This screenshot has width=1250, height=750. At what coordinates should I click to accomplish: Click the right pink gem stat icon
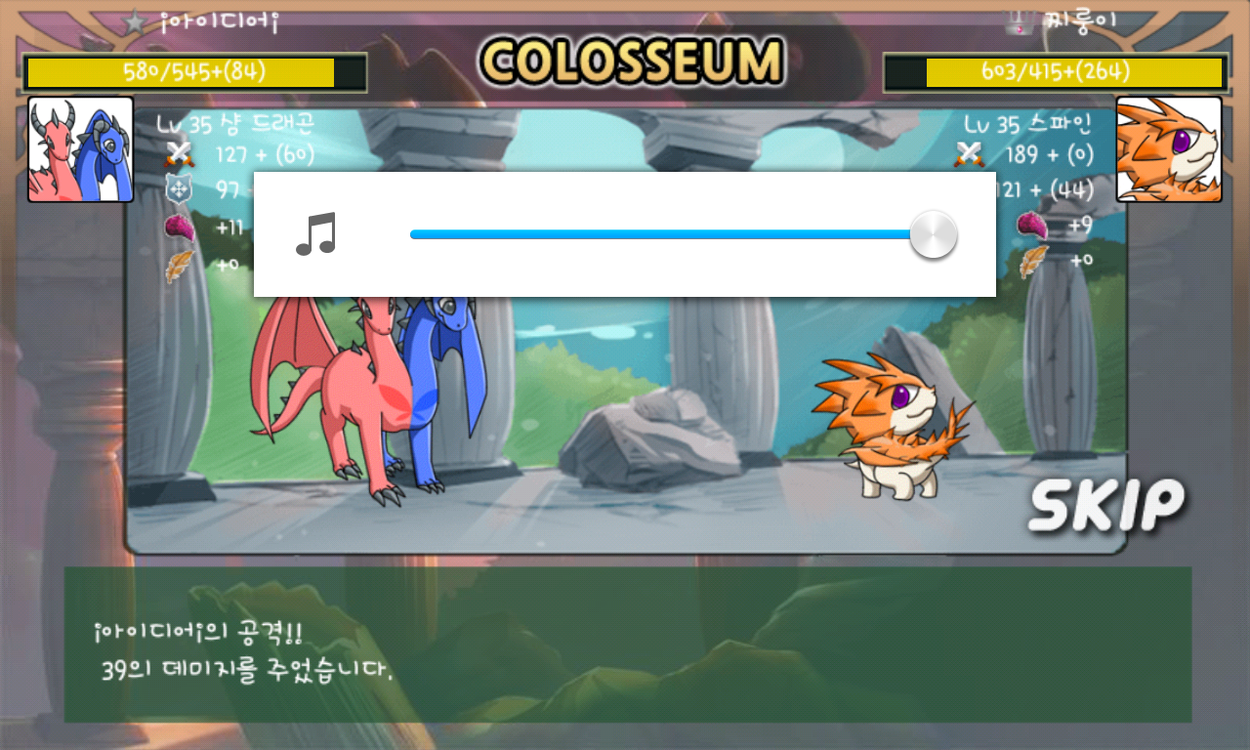(1032, 226)
